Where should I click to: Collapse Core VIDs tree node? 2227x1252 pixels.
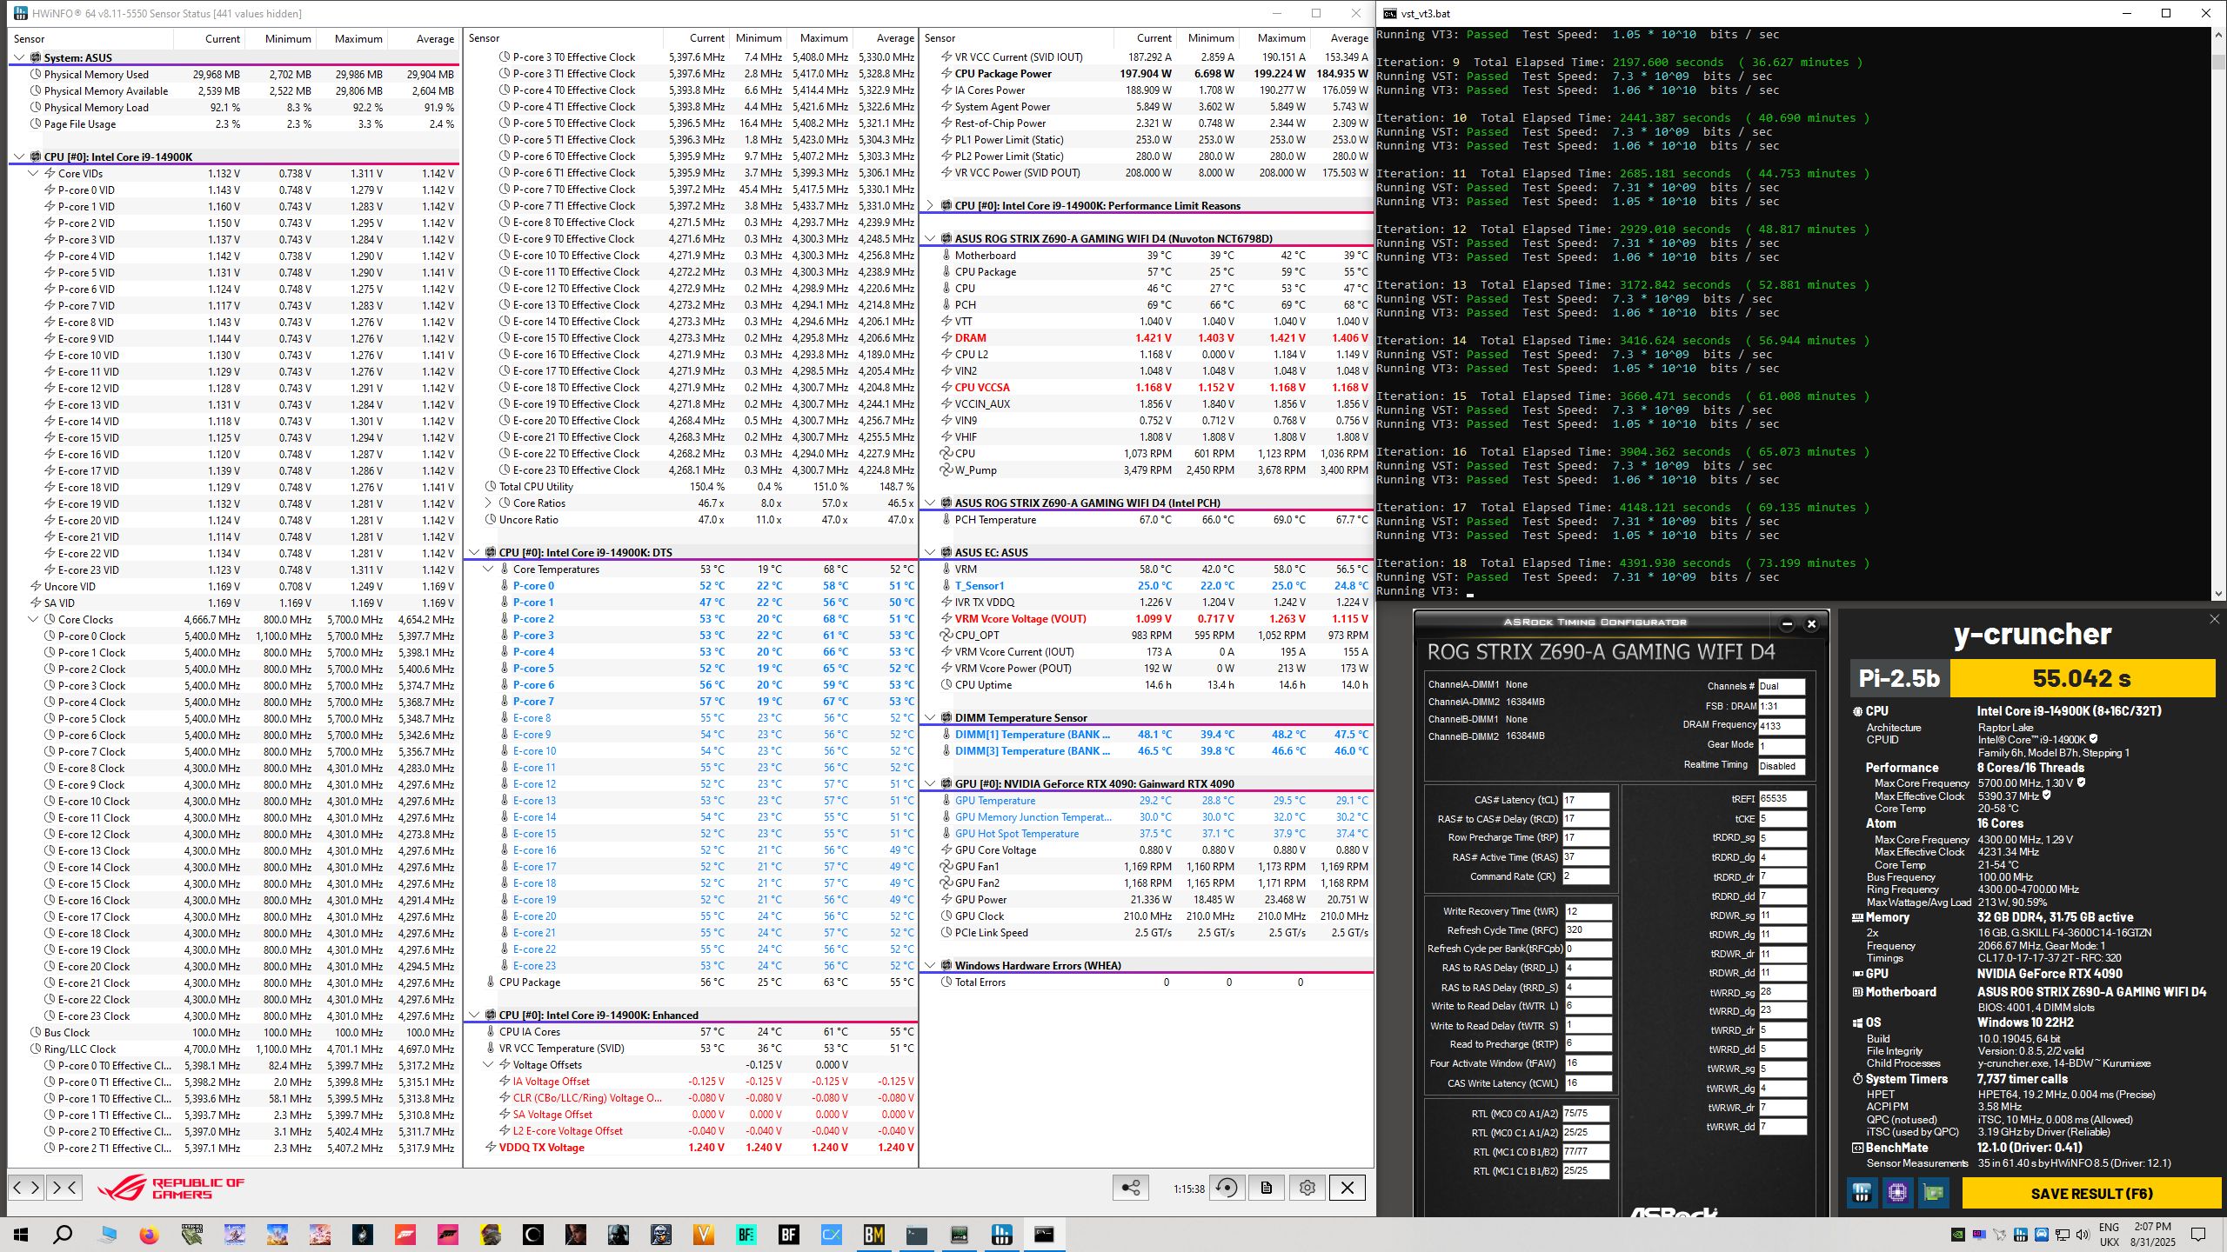tap(34, 173)
